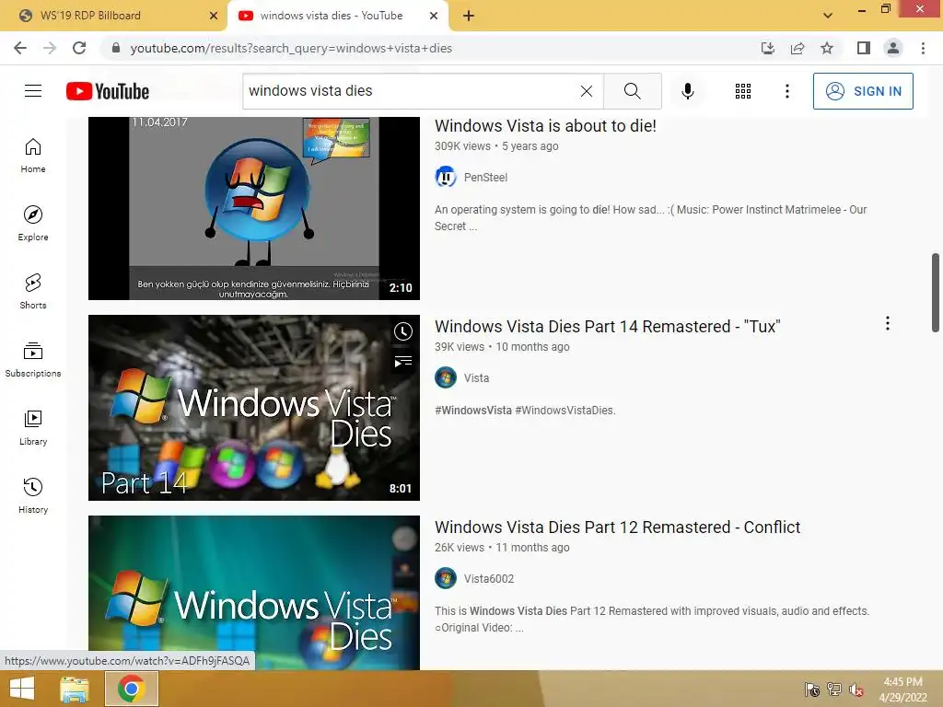The width and height of the screenshot is (943, 707).
Task: Open the PenSteel channel name link
Action: click(x=485, y=178)
